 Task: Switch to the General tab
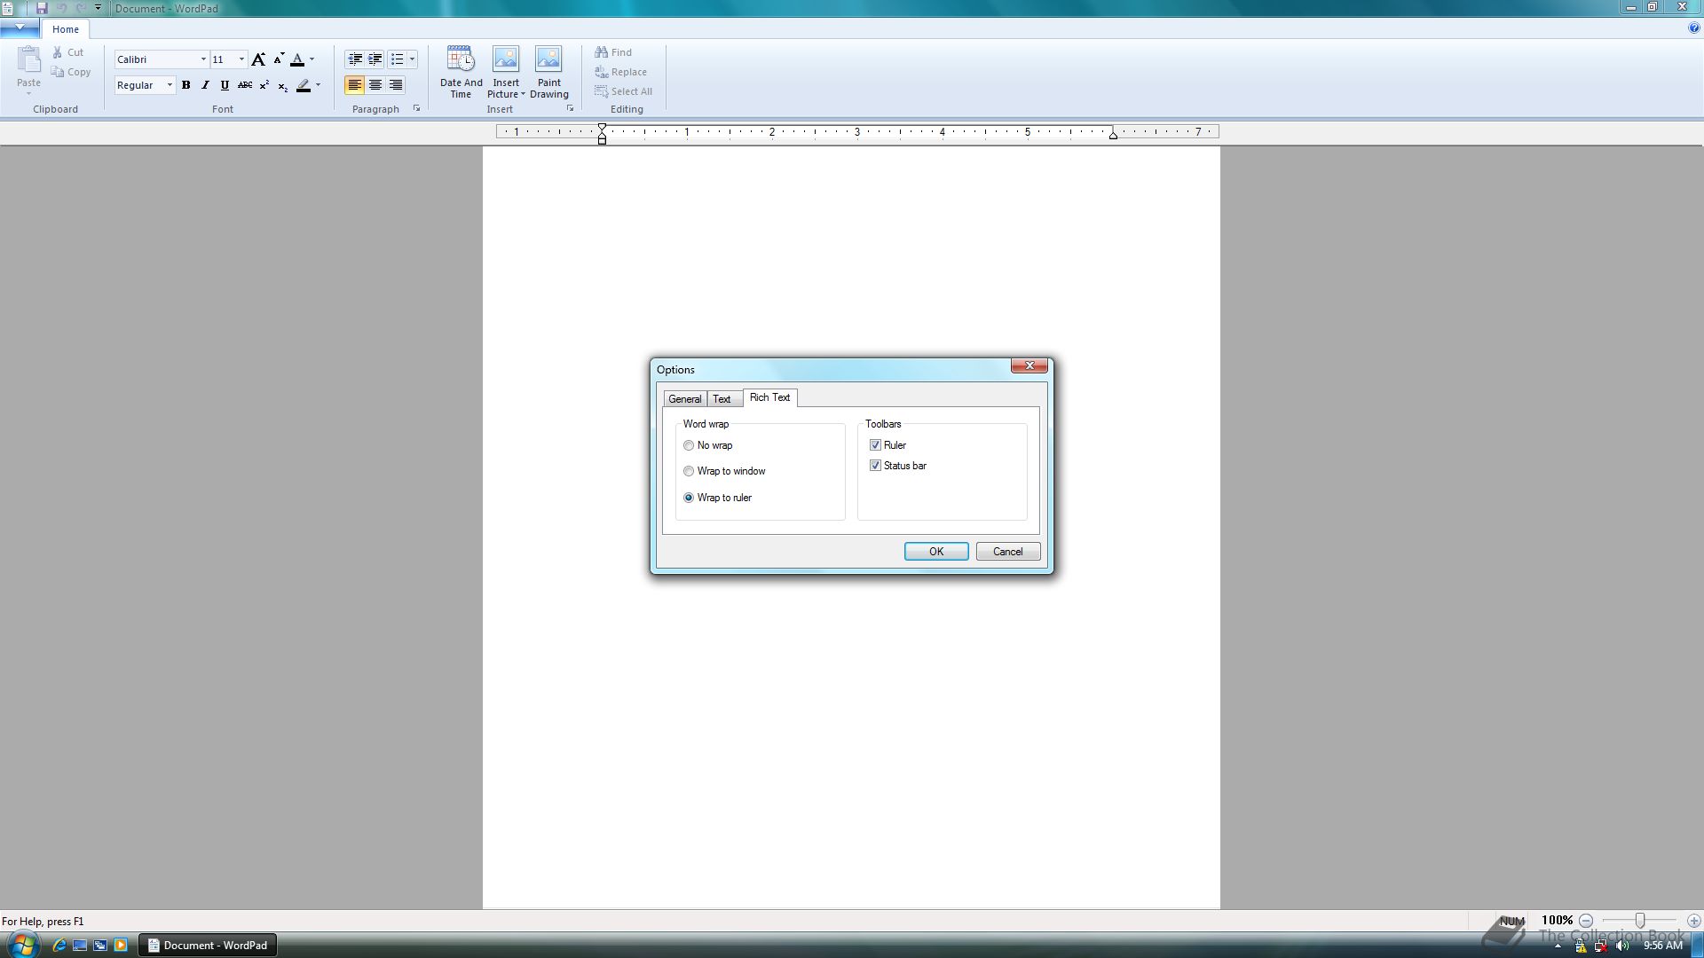[684, 399]
